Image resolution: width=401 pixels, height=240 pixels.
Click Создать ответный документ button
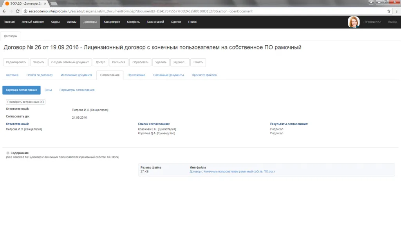click(70, 62)
